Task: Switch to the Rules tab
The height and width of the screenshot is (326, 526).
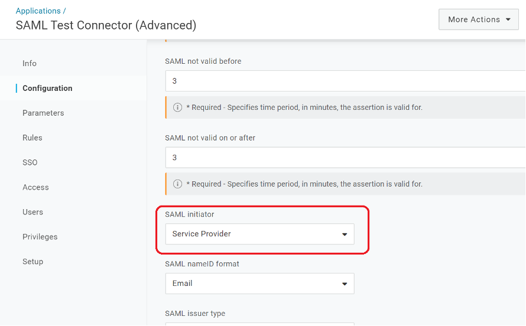Action: point(33,138)
